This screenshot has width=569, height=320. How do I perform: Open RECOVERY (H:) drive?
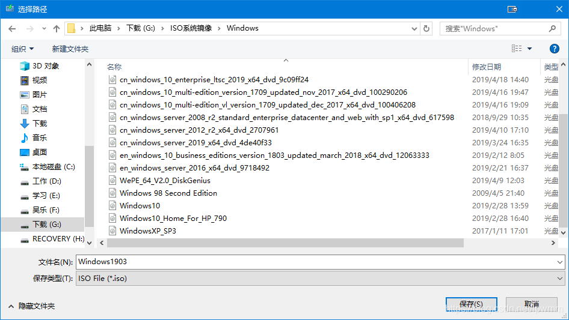tap(58, 239)
